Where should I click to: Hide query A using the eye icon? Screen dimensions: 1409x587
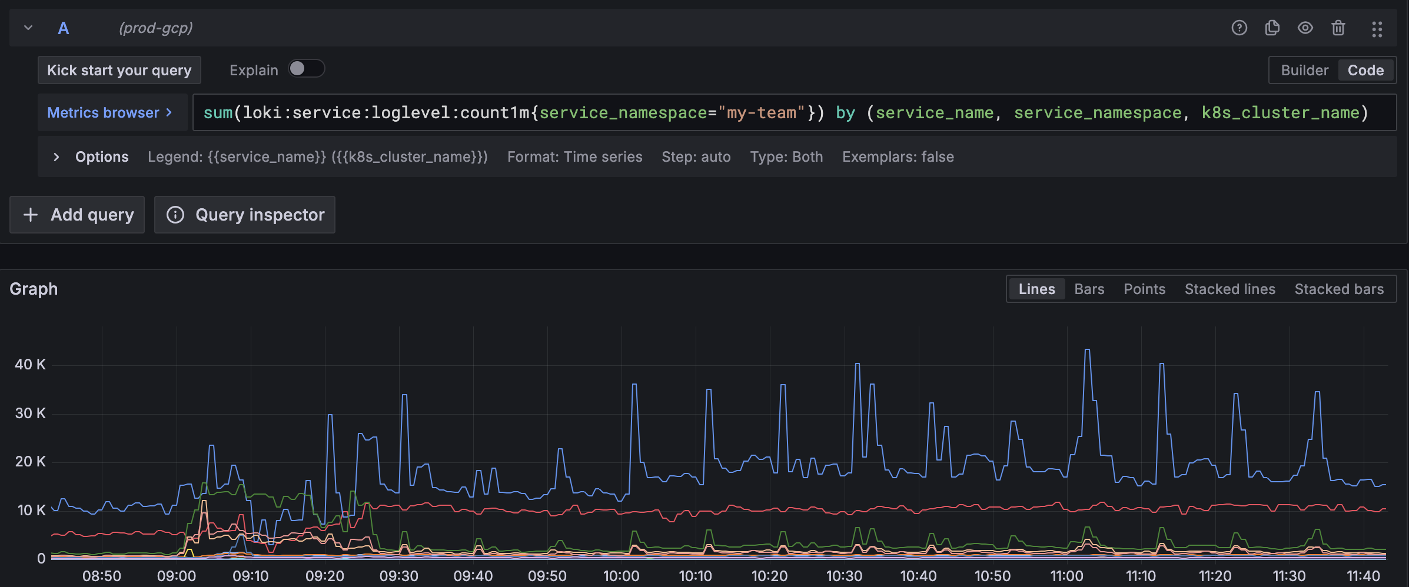coord(1305,28)
